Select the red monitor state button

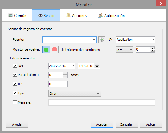pos(55,49)
